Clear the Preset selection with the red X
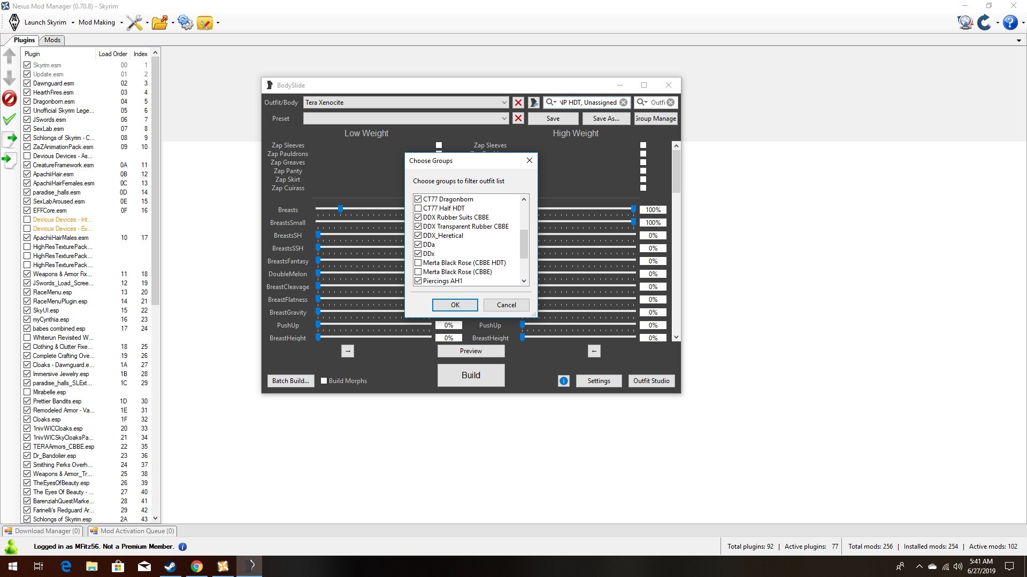1027x577 pixels. (518, 119)
